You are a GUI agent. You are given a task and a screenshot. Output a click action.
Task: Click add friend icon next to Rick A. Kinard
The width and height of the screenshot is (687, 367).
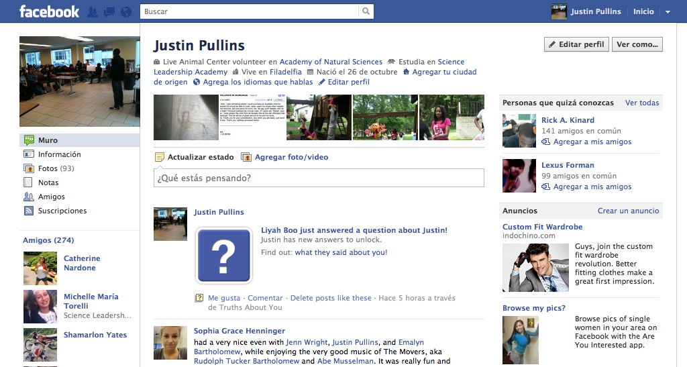point(546,142)
